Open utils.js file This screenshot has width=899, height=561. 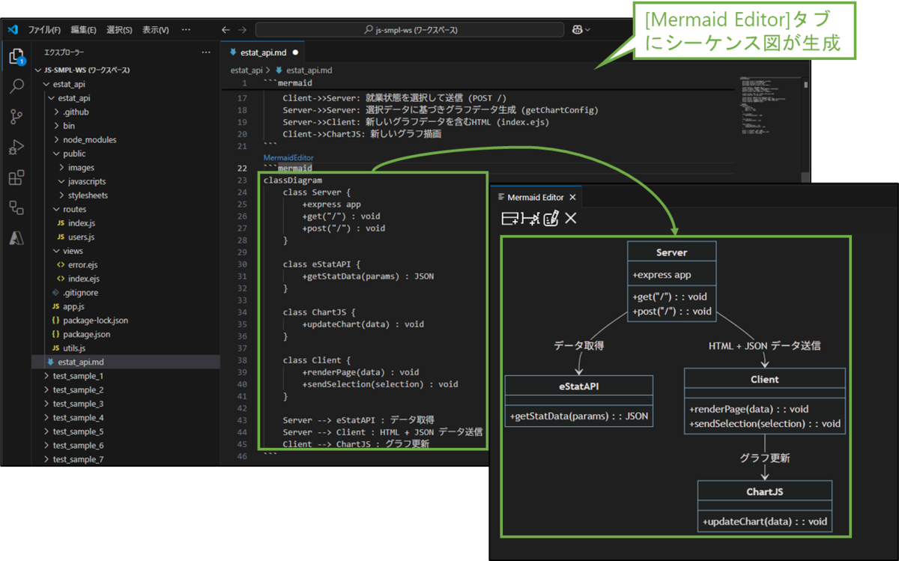click(x=124, y=348)
